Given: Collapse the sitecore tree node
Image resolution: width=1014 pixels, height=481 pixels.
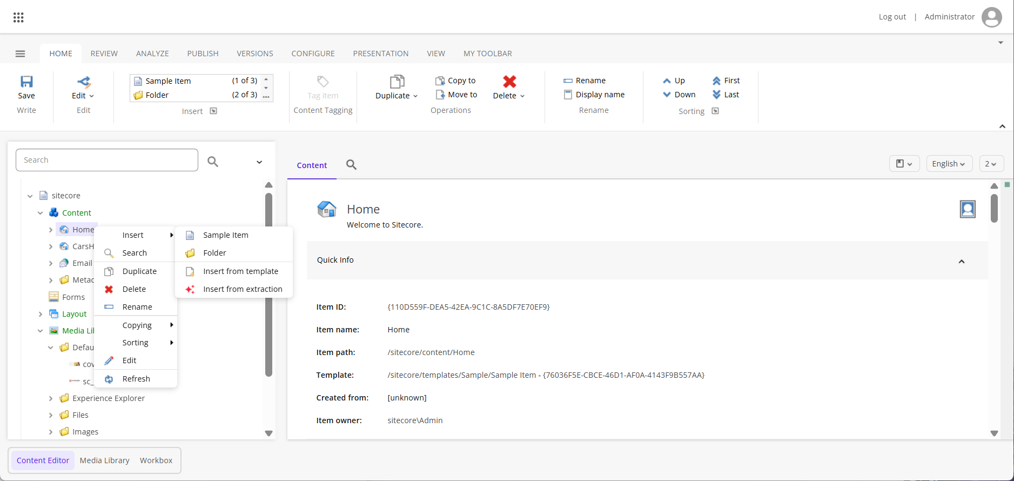Looking at the screenshot, I should pos(30,196).
